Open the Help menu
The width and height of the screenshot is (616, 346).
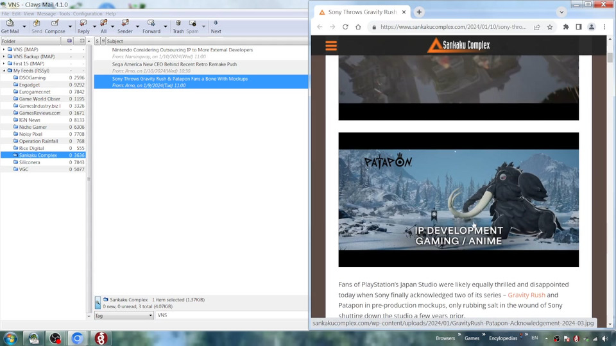point(110,13)
